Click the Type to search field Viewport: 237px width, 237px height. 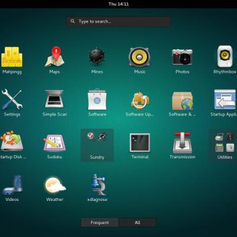coord(118,21)
